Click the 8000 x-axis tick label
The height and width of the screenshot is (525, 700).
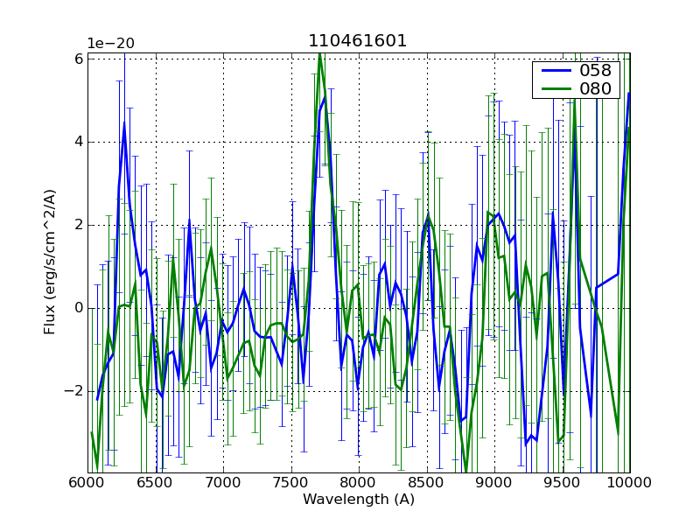[x=359, y=483]
